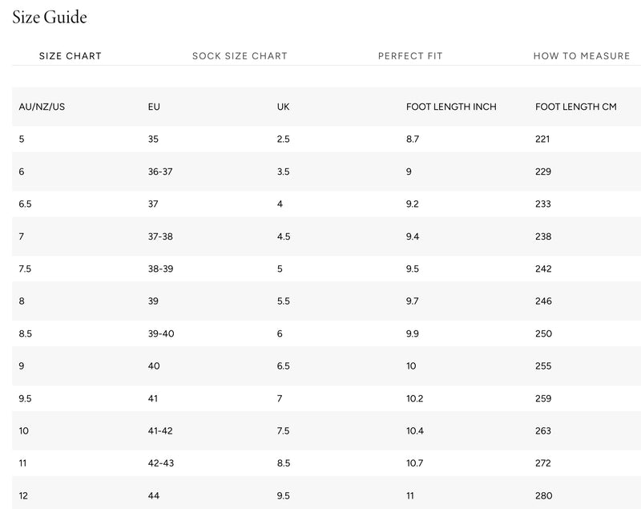The width and height of the screenshot is (641, 509).
Task: Click the foot length 10.2 inch cell
Action: click(414, 398)
